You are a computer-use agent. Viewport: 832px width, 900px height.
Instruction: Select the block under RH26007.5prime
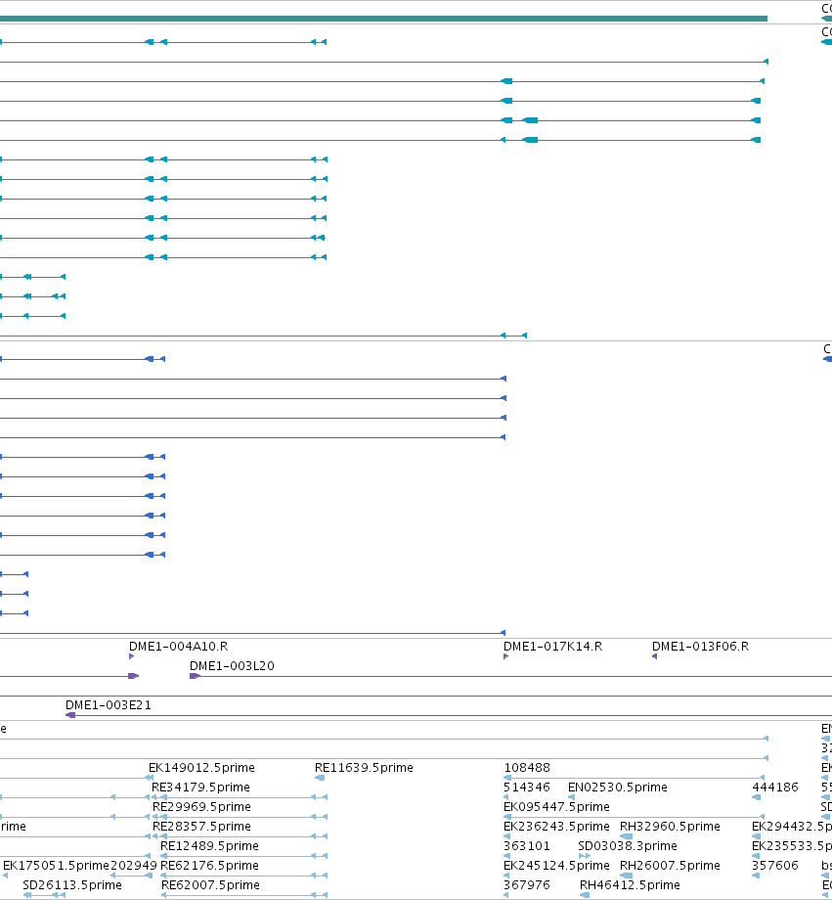[x=626, y=875]
